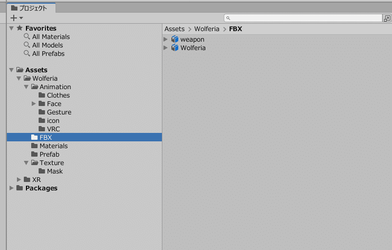The height and width of the screenshot is (250, 392).
Task: Collapse the Favorites section
Action: pyautogui.click(x=12, y=28)
